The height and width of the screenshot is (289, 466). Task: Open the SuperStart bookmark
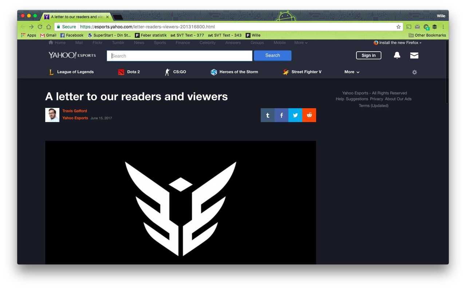[x=109, y=35]
